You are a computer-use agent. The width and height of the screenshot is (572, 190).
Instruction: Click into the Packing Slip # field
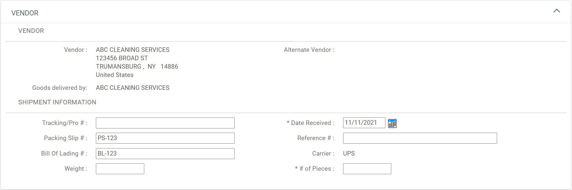click(165, 138)
